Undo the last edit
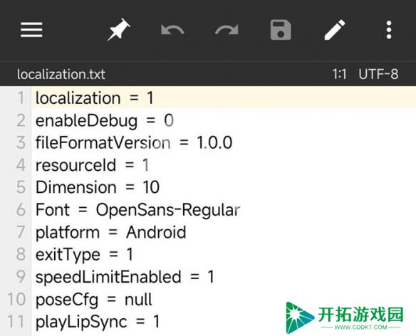The width and height of the screenshot is (416, 336). coord(172,30)
